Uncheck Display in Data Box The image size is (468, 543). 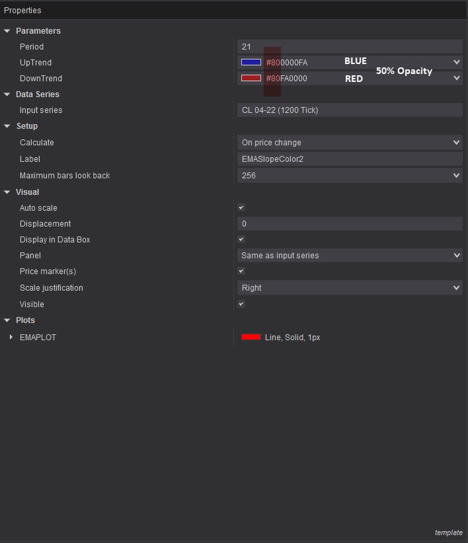241,240
